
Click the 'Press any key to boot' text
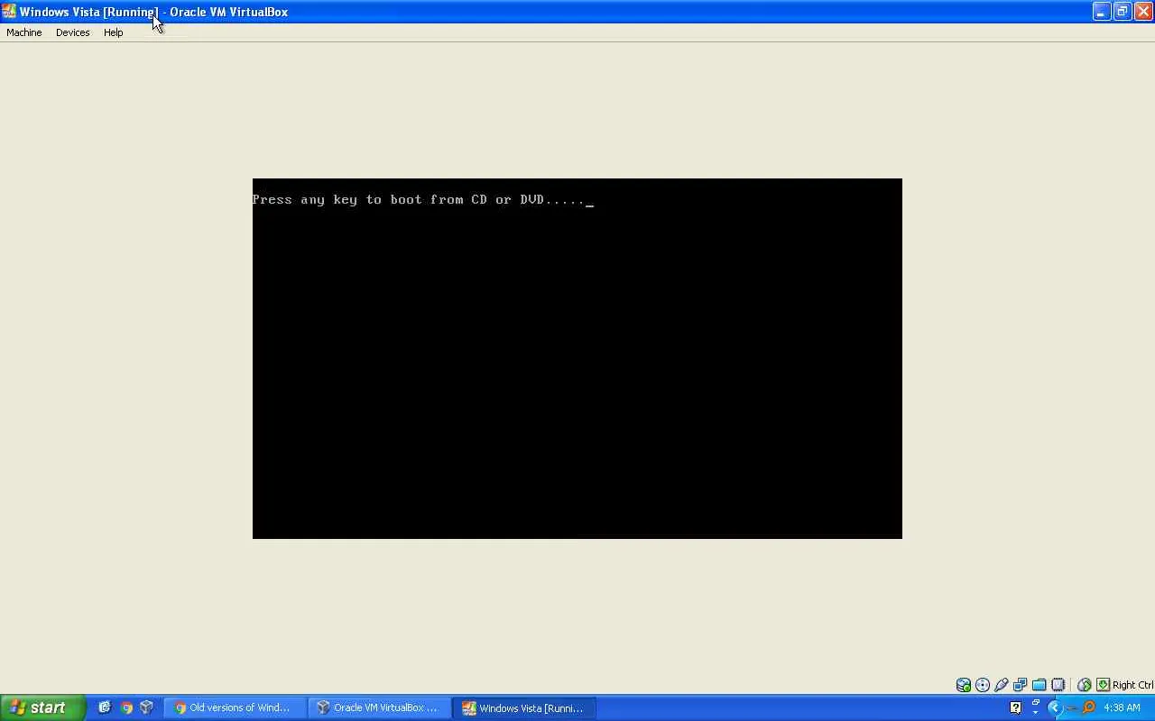coord(419,199)
